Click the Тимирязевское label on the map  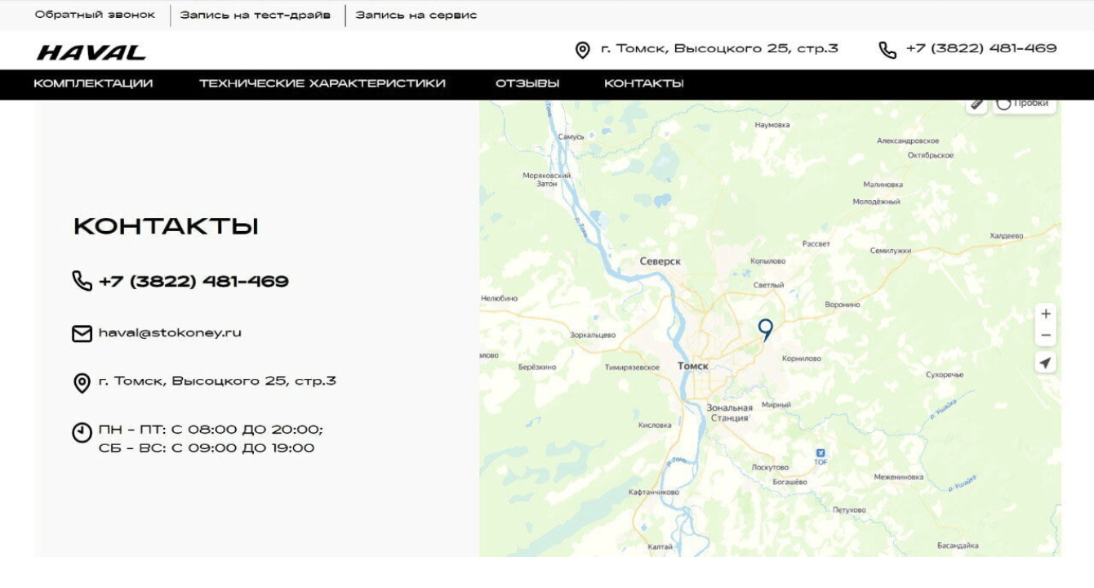632,367
